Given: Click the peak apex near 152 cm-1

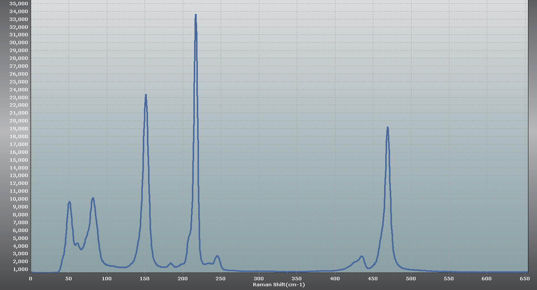Looking at the screenshot, I should [x=146, y=95].
